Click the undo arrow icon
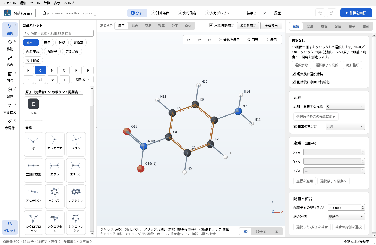This screenshot has height=245, width=376. point(320,13)
